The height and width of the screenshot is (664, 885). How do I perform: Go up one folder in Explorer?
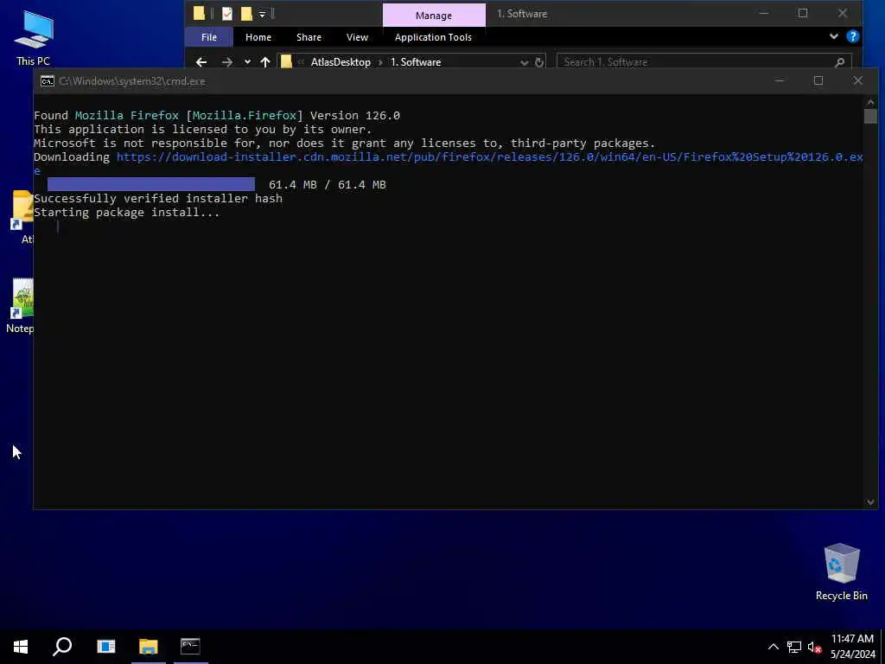tap(265, 62)
